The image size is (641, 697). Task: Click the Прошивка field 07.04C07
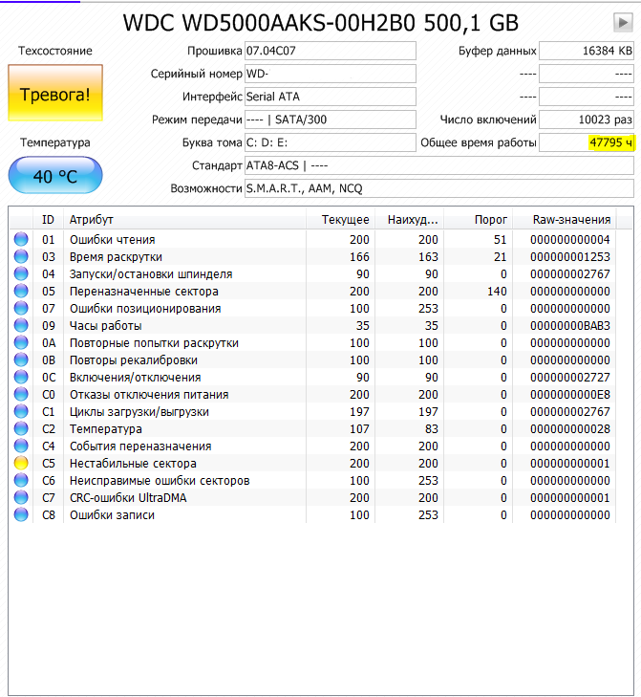pos(330,51)
